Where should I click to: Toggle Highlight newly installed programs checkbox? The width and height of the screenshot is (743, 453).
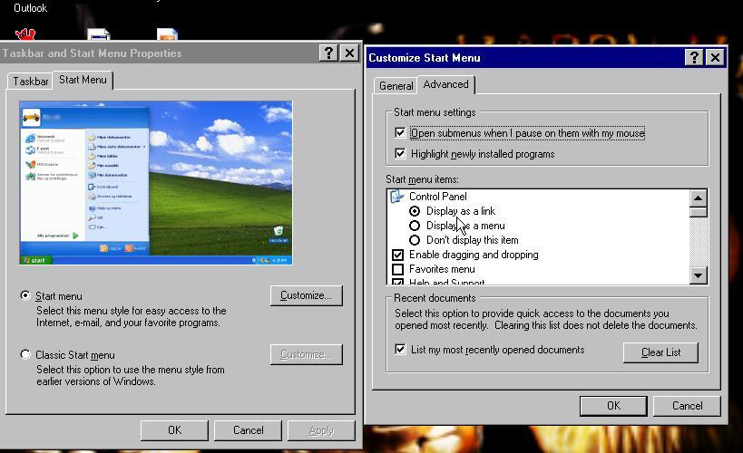coord(400,153)
